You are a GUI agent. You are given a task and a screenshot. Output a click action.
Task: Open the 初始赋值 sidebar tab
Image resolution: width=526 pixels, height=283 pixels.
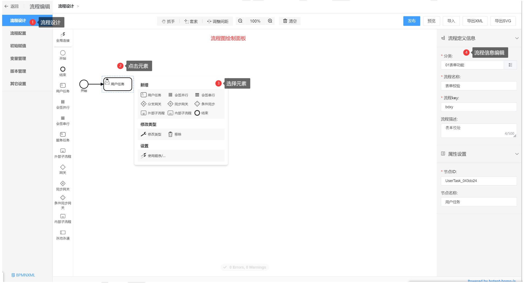[x=18, y=46]
